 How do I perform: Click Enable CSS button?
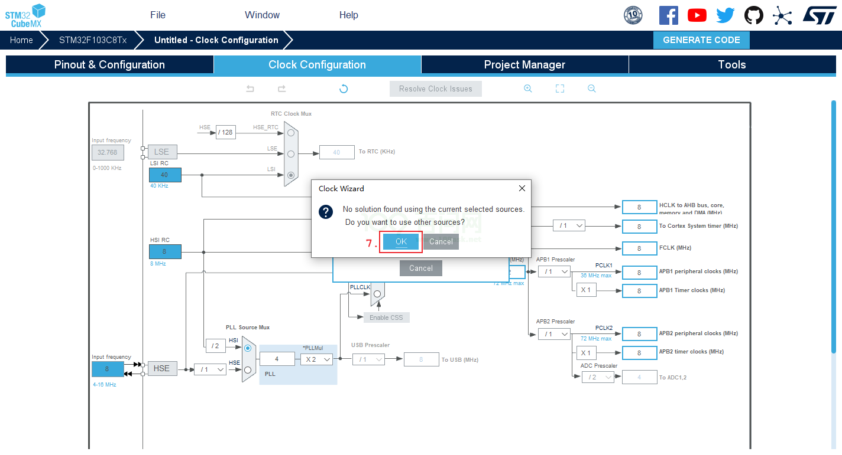click(x=387, y=317)
